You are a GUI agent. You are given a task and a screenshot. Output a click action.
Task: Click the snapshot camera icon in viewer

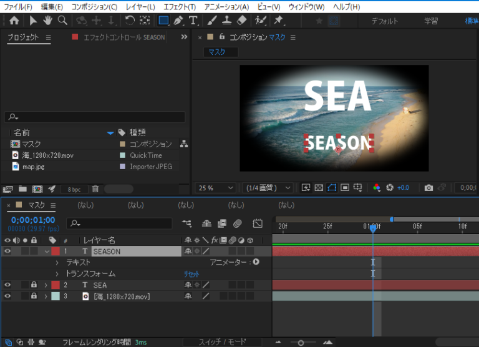click(x=428, y=187)
